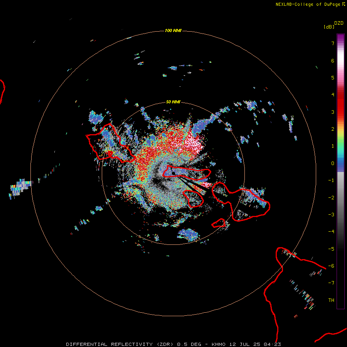Screen dimensions: 347x347
Task: Click the [dB] unit label
Action: pyautogui.click(x=329, y=27)
